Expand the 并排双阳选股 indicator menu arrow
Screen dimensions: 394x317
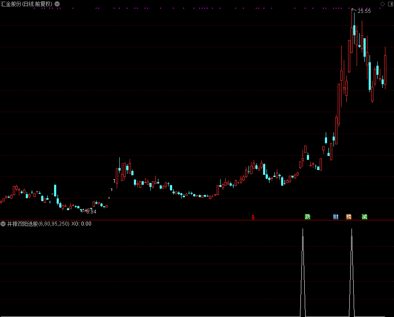pyautogui.click(x=3, y=224)
